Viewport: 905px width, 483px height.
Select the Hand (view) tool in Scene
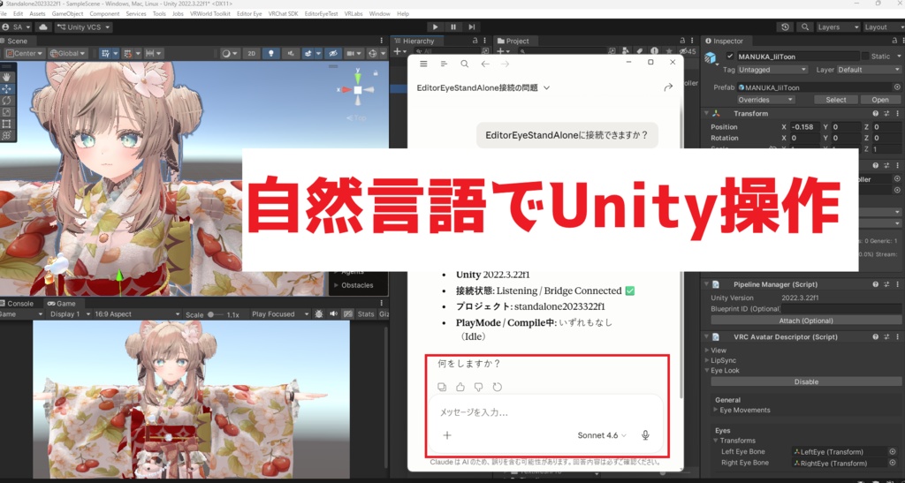(x=7, y=77)
